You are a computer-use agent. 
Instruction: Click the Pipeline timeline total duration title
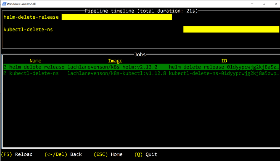[x=141, y=11]
